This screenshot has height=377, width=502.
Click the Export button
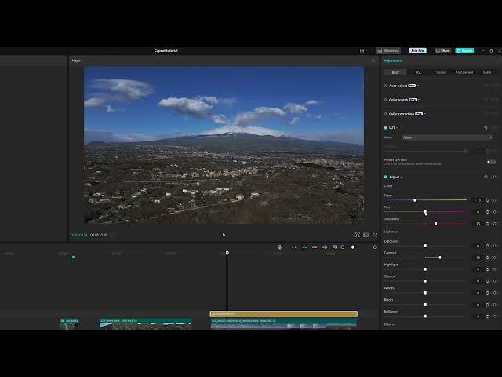click(x=464, y=50)
